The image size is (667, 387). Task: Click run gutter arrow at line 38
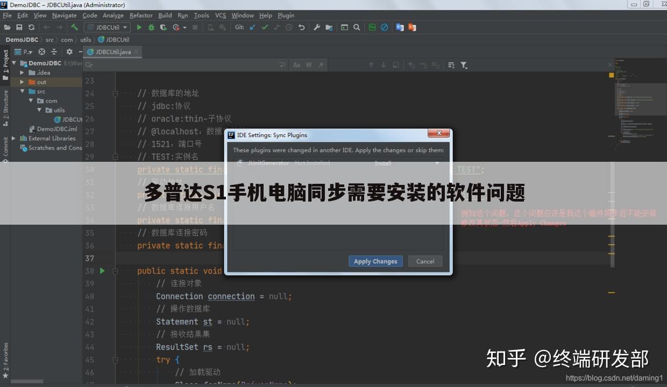click(x=102, y=271)
